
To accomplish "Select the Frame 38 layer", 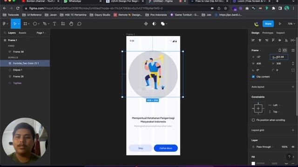I will (x=25, y=51).
